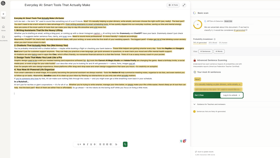Click Log in to unlock
Viewport: 280px width, 158px height.
pos(231,95)
